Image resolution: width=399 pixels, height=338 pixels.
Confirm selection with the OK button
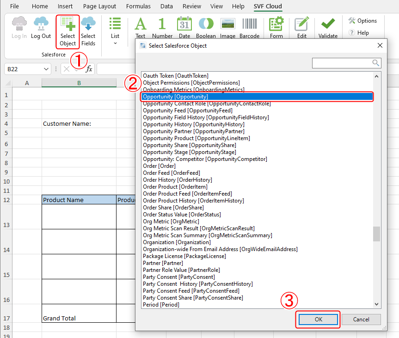[x=319, y=319]
